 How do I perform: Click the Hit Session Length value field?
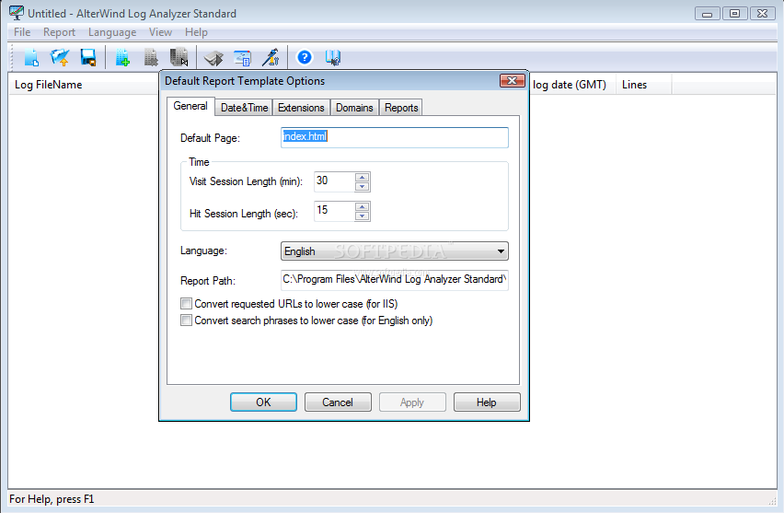334,211
